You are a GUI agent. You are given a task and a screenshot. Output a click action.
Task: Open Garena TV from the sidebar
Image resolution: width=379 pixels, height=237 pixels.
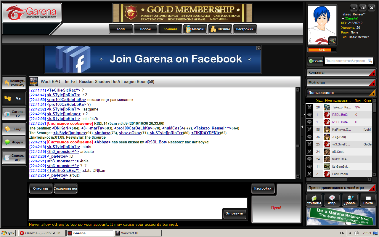click(14, 114)
